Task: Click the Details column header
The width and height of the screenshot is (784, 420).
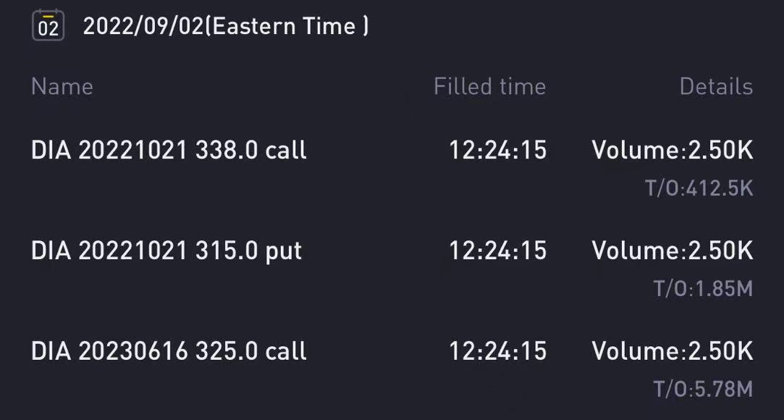Action: 715,87
